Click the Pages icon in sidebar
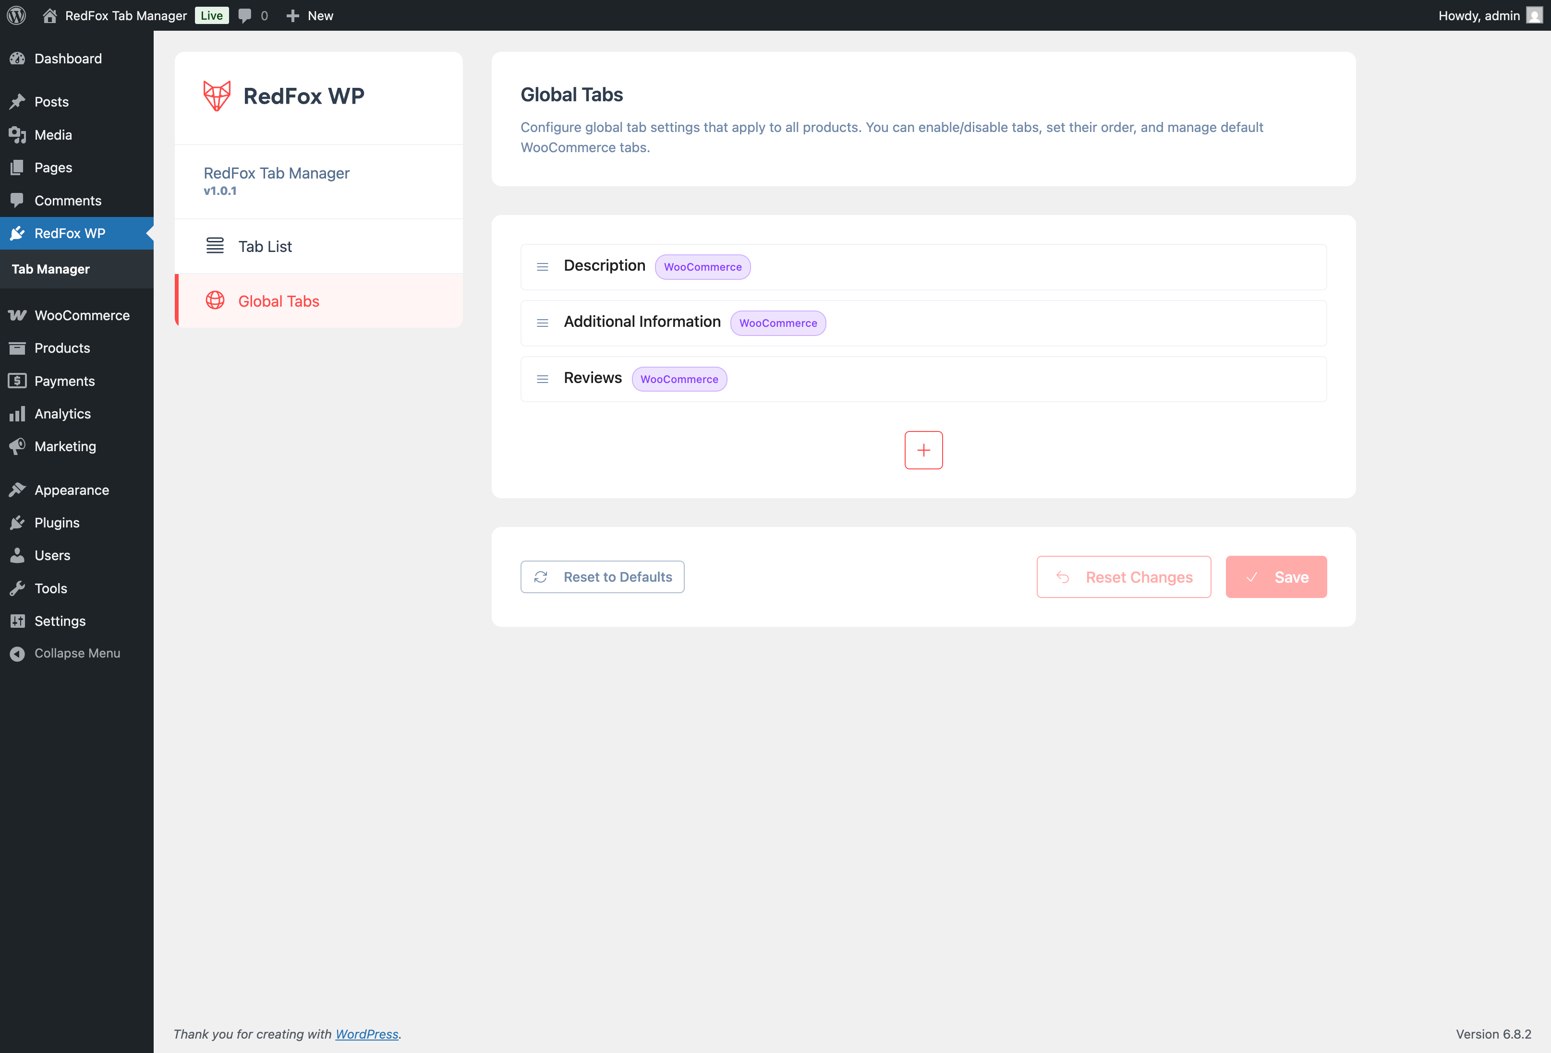 pos(17,168)
